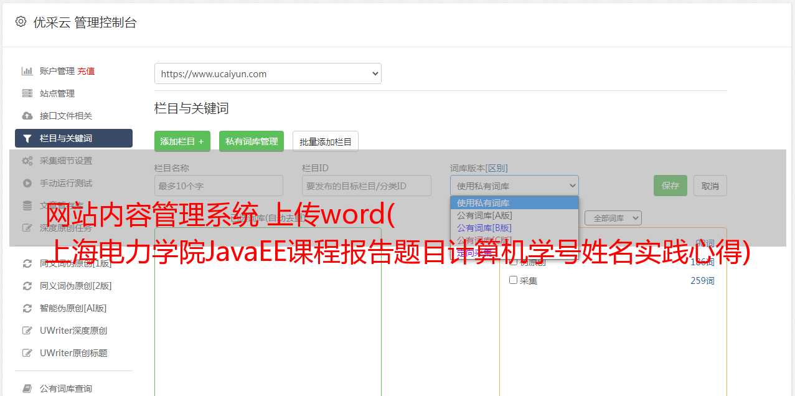This screenshot has width=795, height=396.
Task: Click the bar chart icon for 账户管理
Action: (x=27, y=71)
